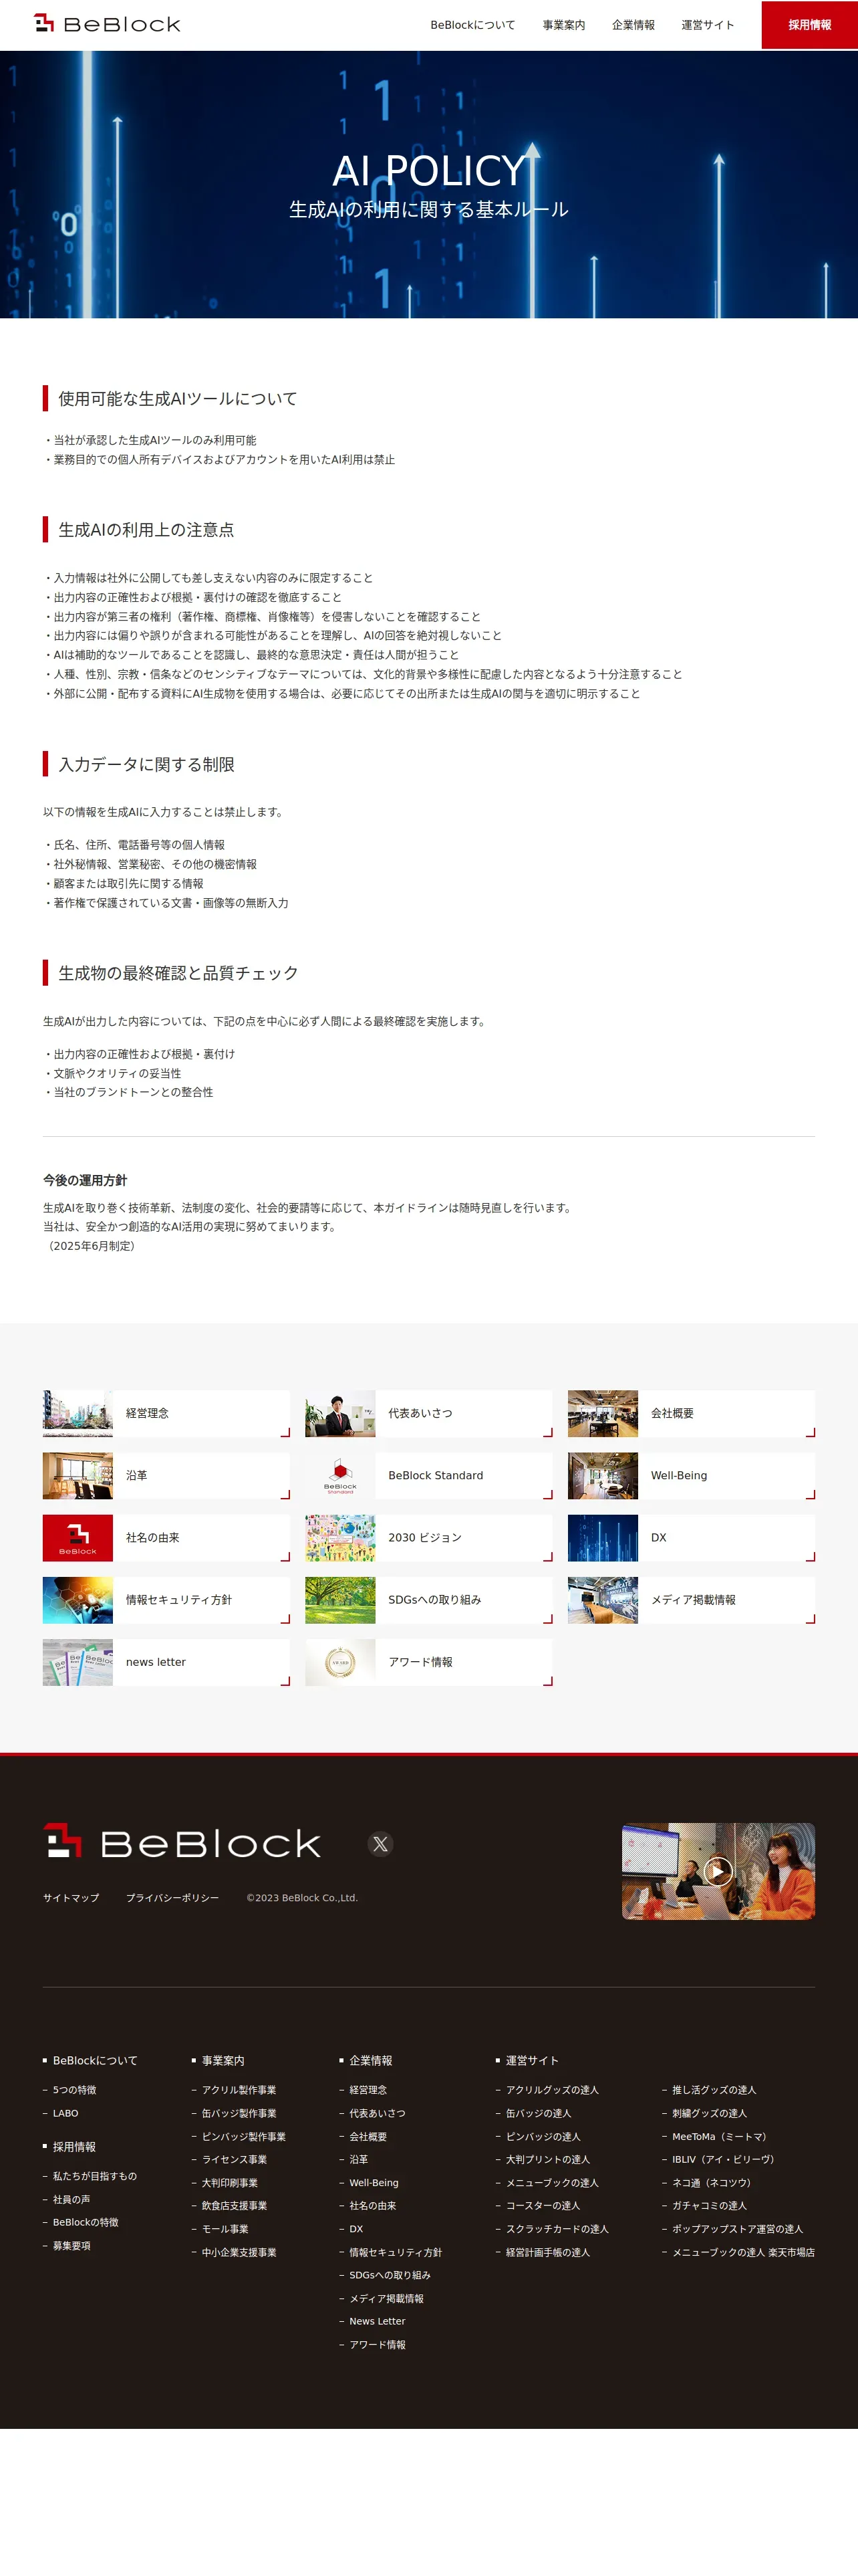858x2576 pixels.
Task: Open footer News Letter link
Action: click(x=378, y=2321)
